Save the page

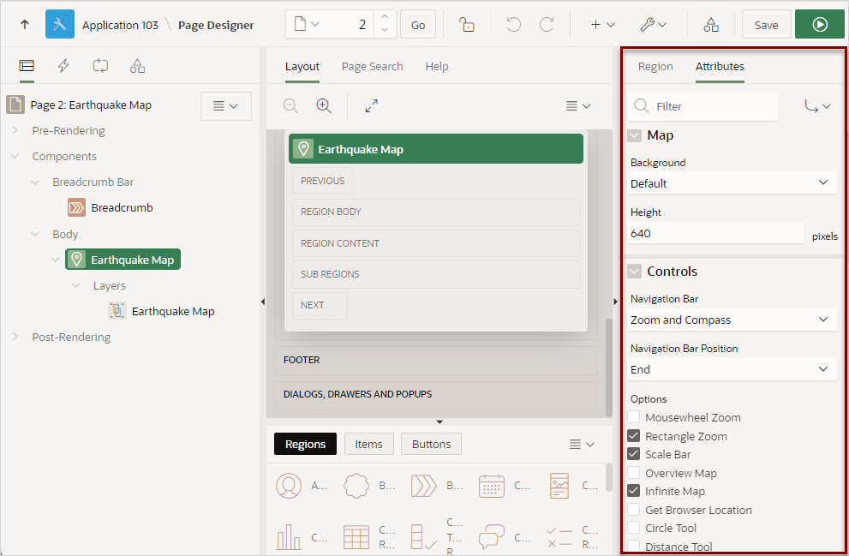pyautogui.click(x=766, y=24)
